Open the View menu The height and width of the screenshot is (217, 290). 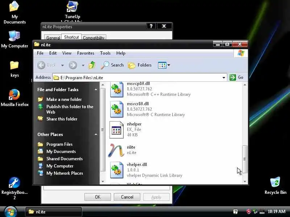point(67,53)
